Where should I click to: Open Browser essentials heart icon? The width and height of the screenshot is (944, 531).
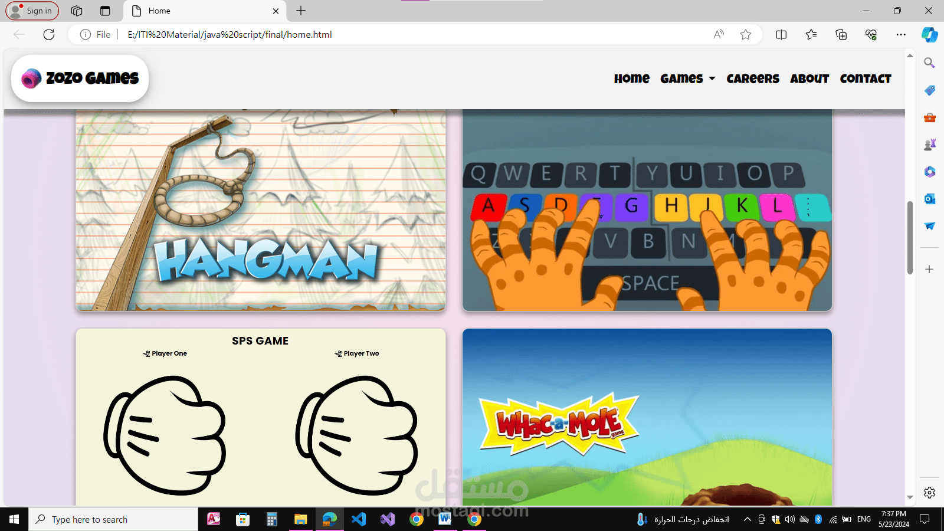pyautogui.click(x=871, y=34)
